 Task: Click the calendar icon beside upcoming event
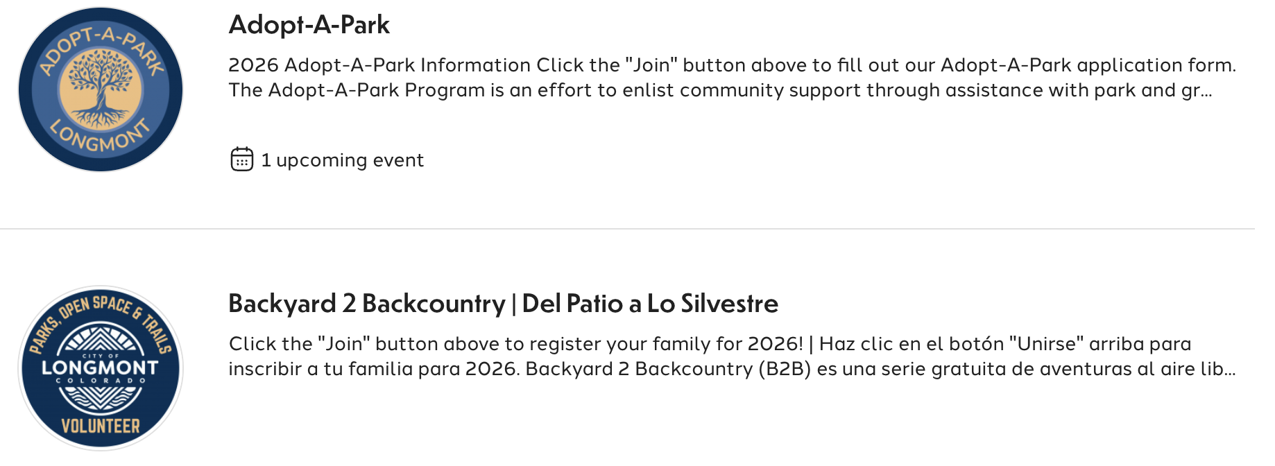coord(241,159)
